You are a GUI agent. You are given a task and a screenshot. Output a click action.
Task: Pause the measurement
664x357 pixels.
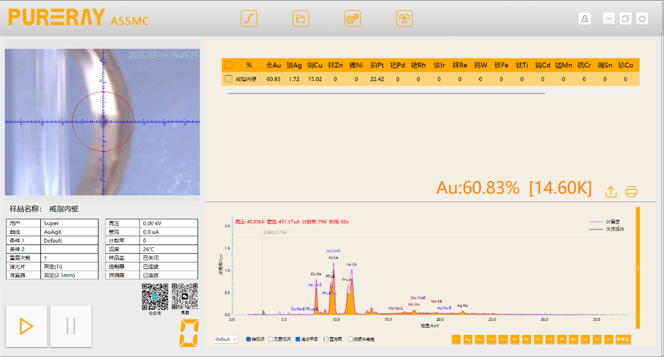click(x=71, y=326)
